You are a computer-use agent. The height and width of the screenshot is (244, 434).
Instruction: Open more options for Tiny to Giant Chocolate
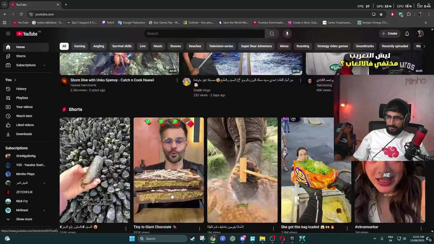pyautogui.click(x=199, y=228)
